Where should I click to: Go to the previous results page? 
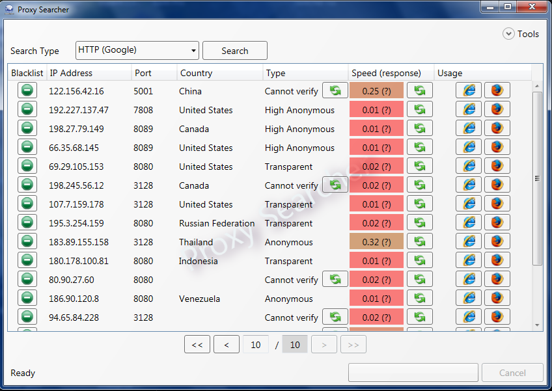[x=227, y=344]
